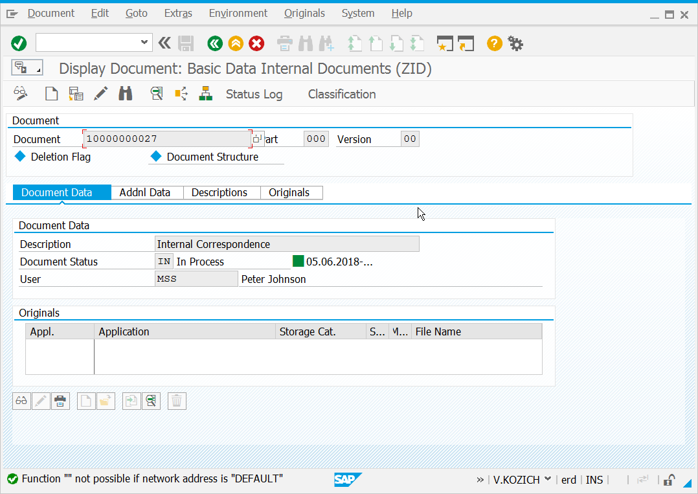This screenshot has width=698, height=494.
Task: Click the Find binoculars icon in system toolbar
Action: (306, 43)
